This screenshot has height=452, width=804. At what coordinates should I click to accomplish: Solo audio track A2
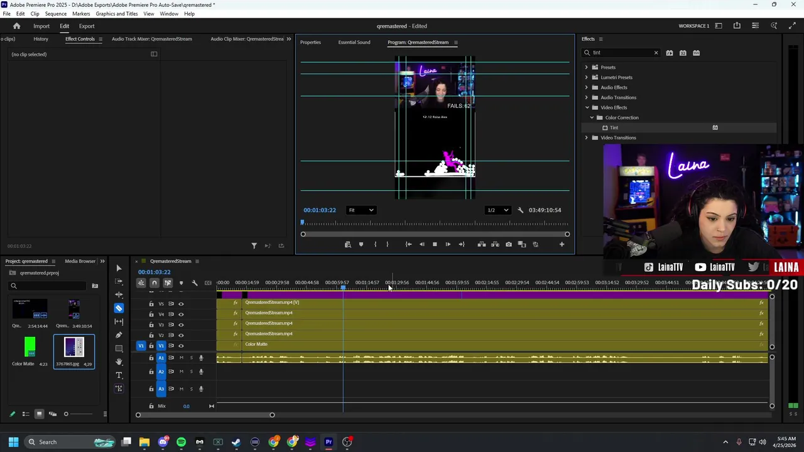[x=191, y=372]
